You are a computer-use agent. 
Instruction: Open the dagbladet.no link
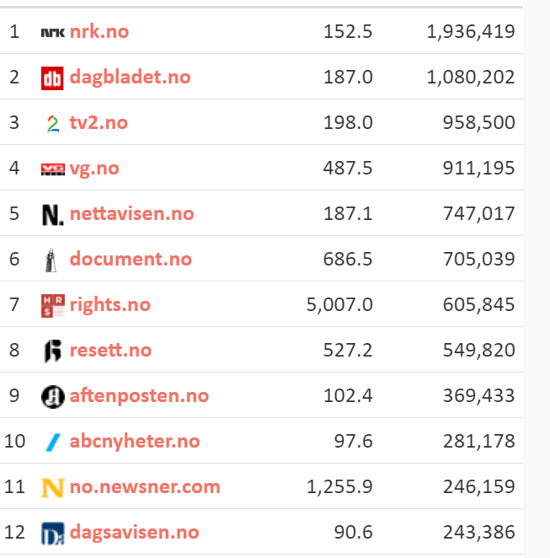point(130,78)
